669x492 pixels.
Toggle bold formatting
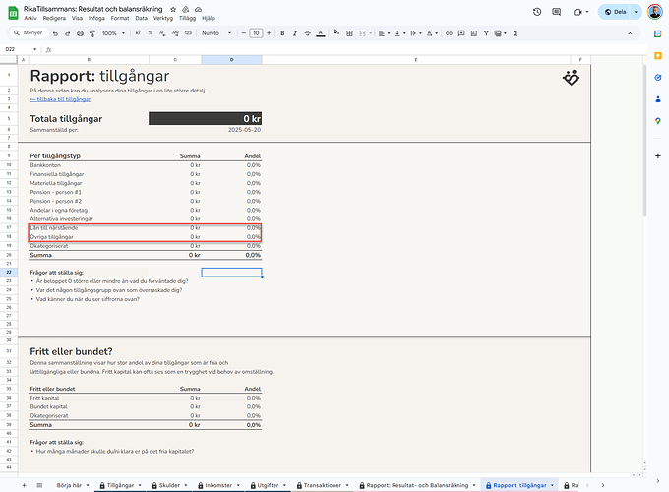279,32
